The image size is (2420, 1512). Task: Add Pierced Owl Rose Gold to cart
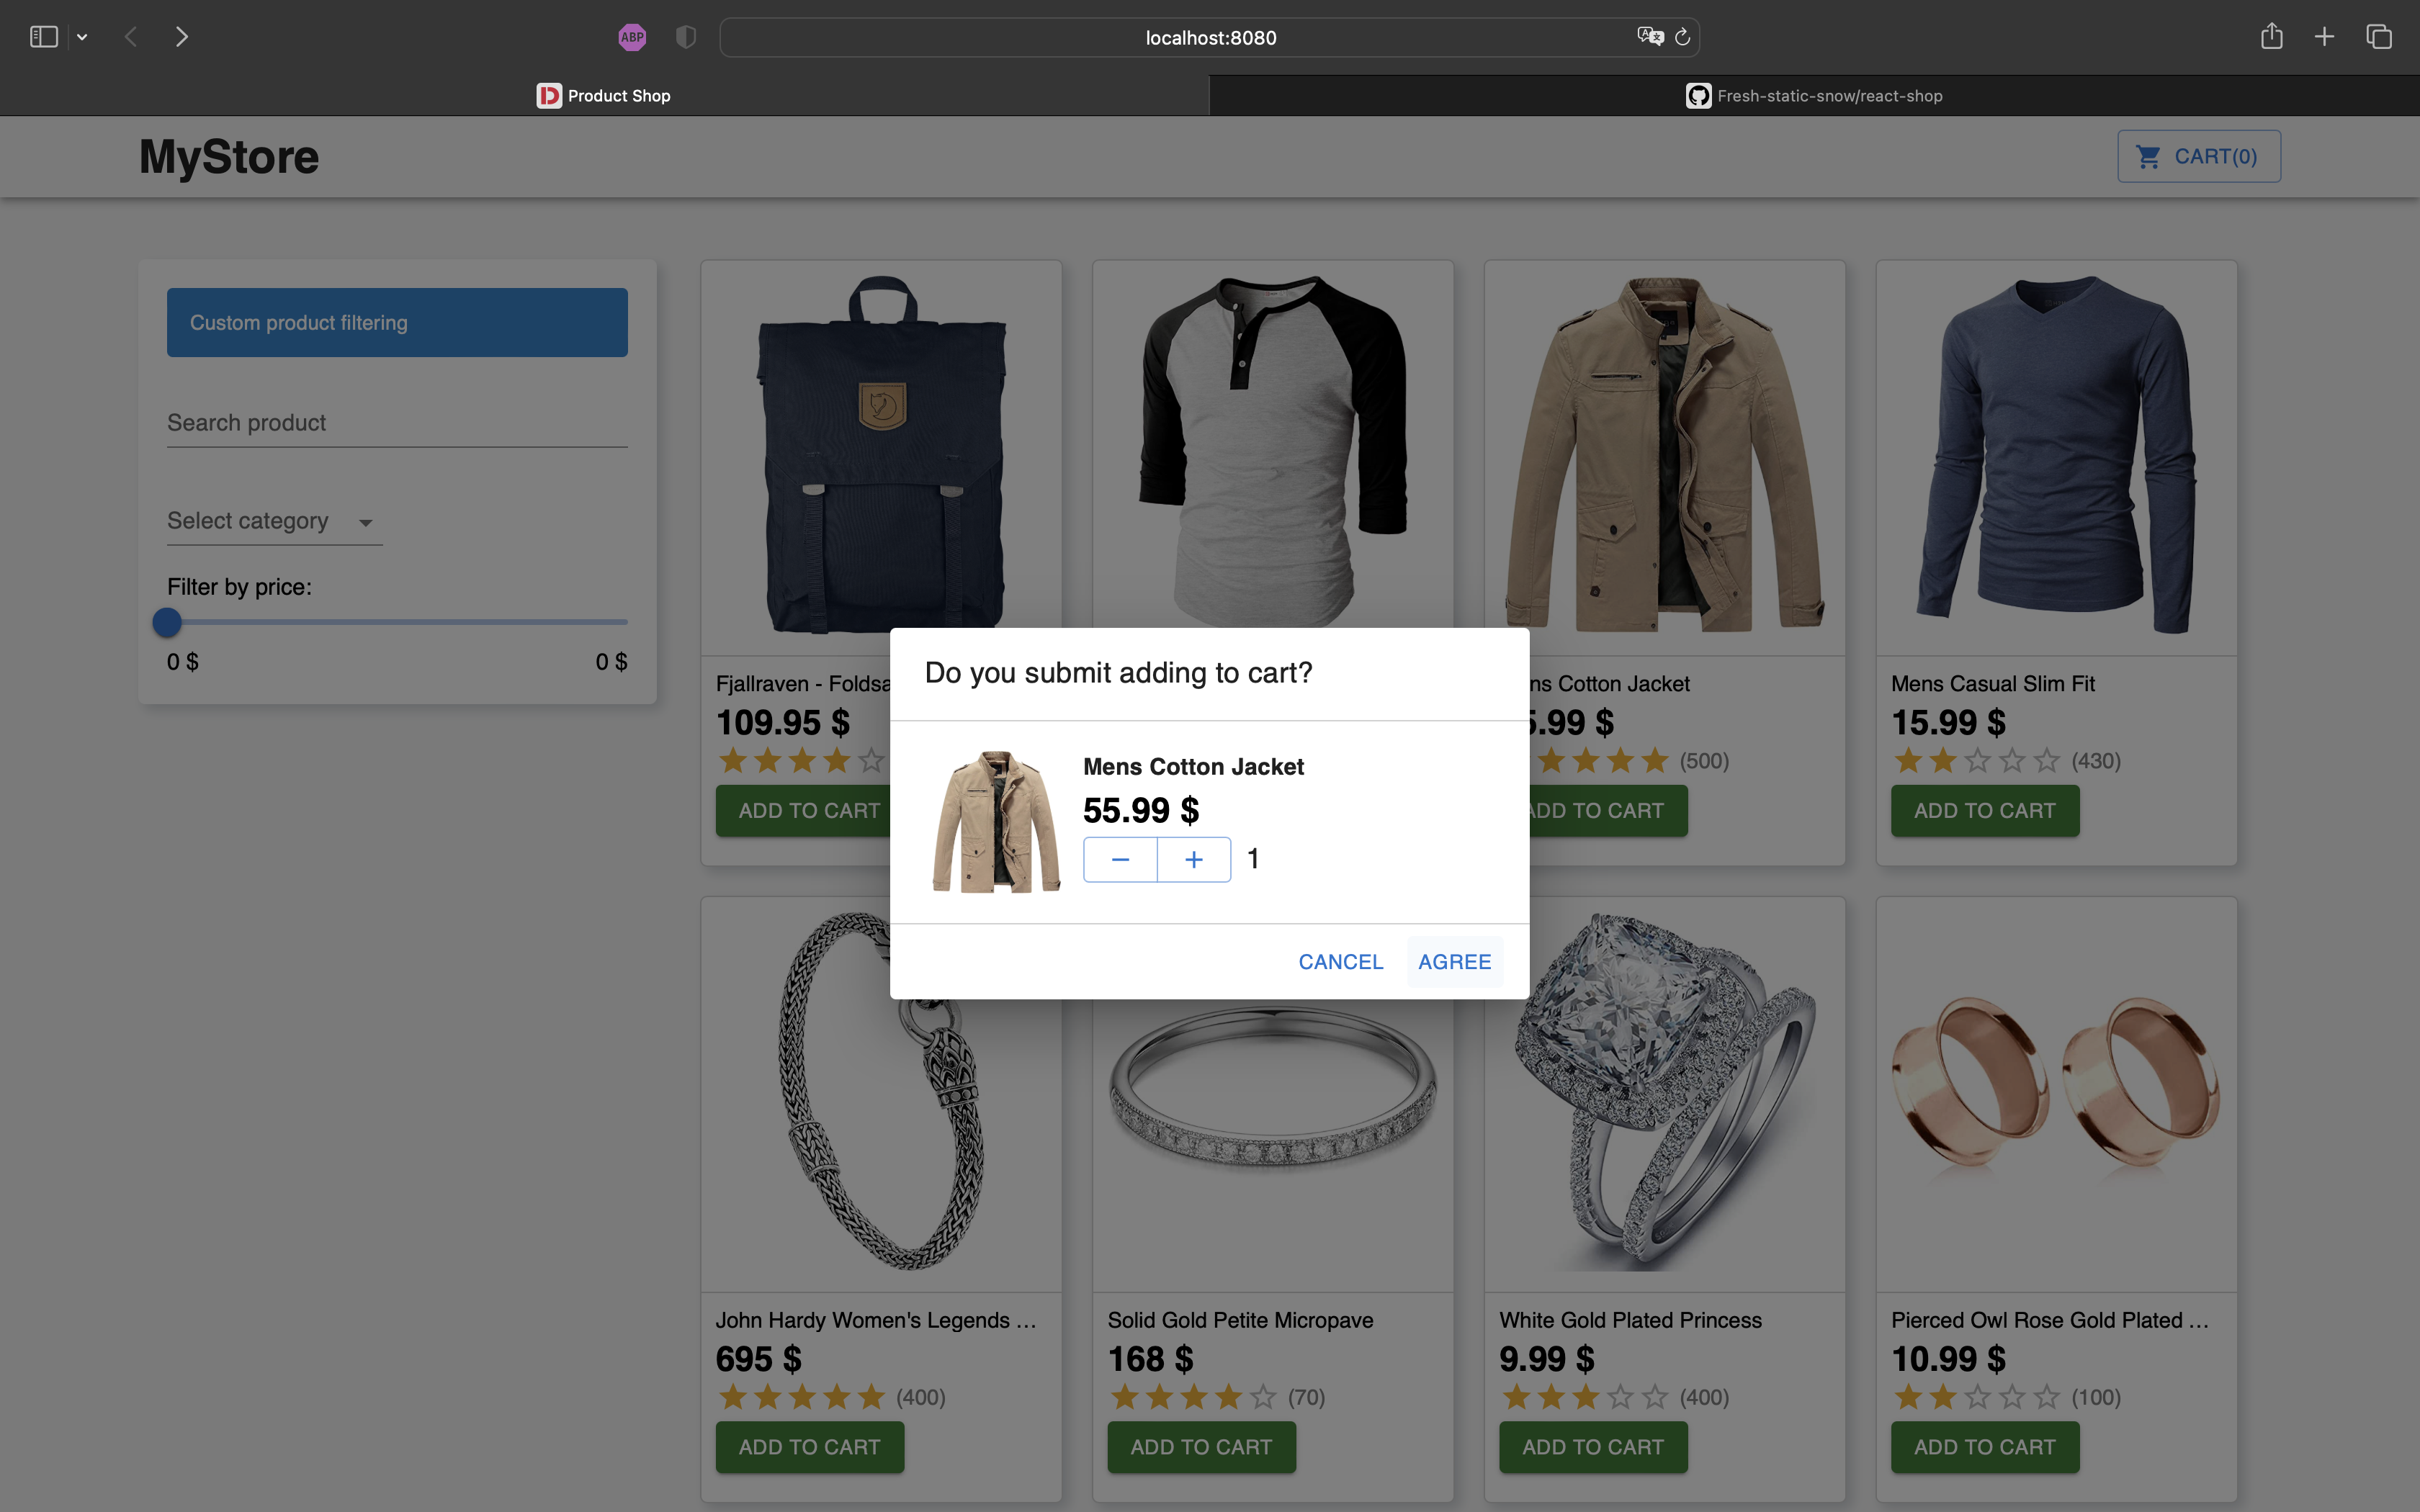click(x=1985, y=1447)
